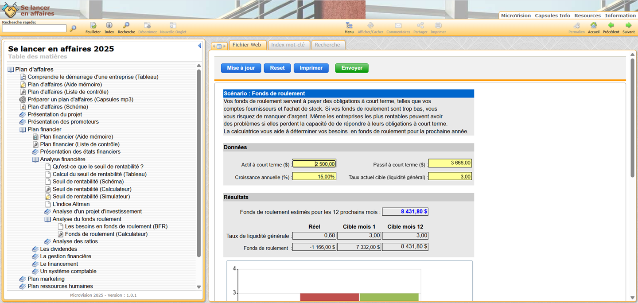Click the Précédent green arrow
This screenshot has width=638, height=303.
pyautogui.click(x=611, y=26)
